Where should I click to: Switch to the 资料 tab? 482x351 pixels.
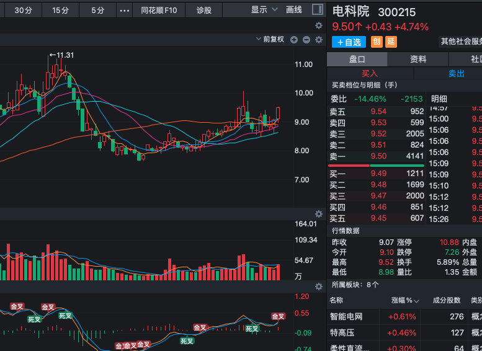pos(418,59)
